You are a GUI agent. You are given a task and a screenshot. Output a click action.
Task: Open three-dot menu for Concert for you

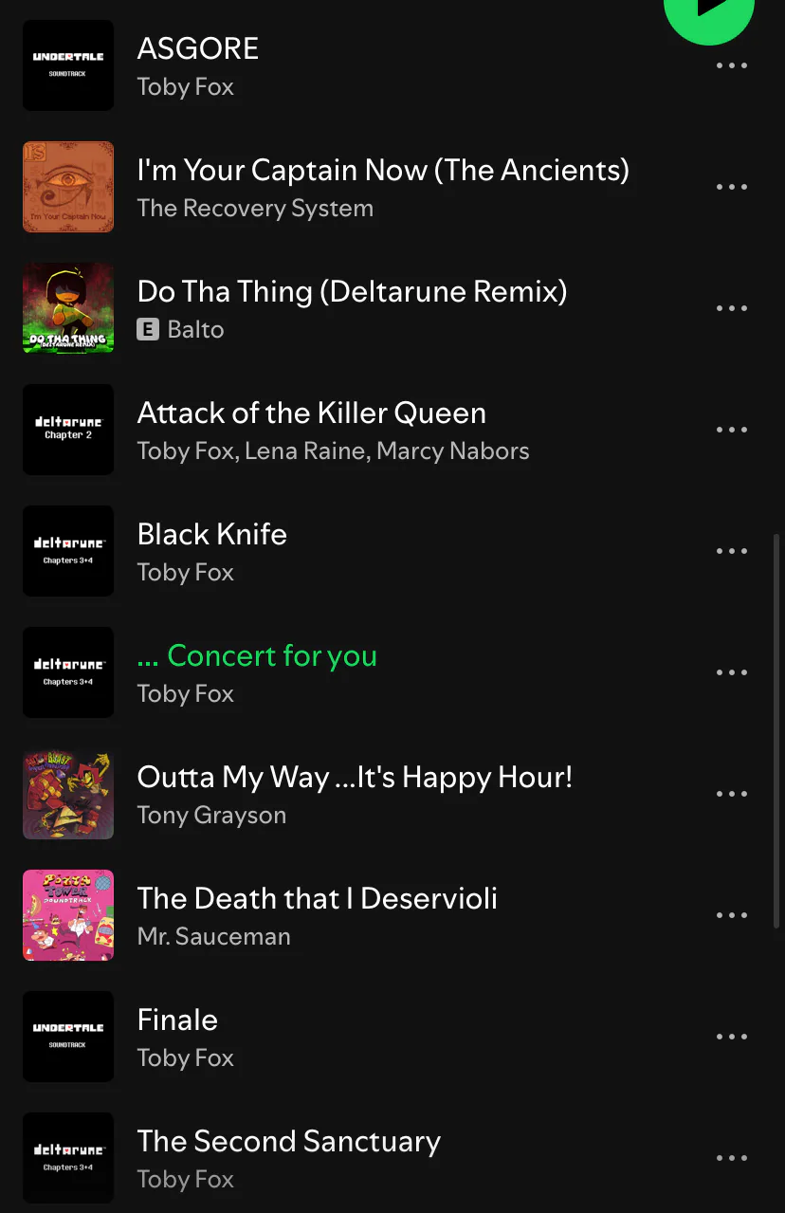coord(732,672)
